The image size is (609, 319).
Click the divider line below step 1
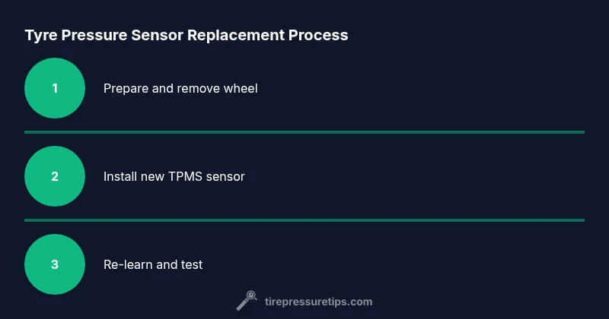tap(304, 132)
